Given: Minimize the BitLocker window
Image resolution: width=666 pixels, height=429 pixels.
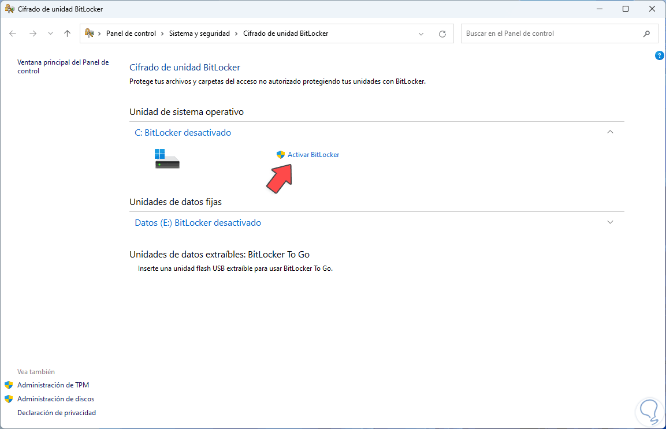Looking at the screenshot, I should coord(600,9).
